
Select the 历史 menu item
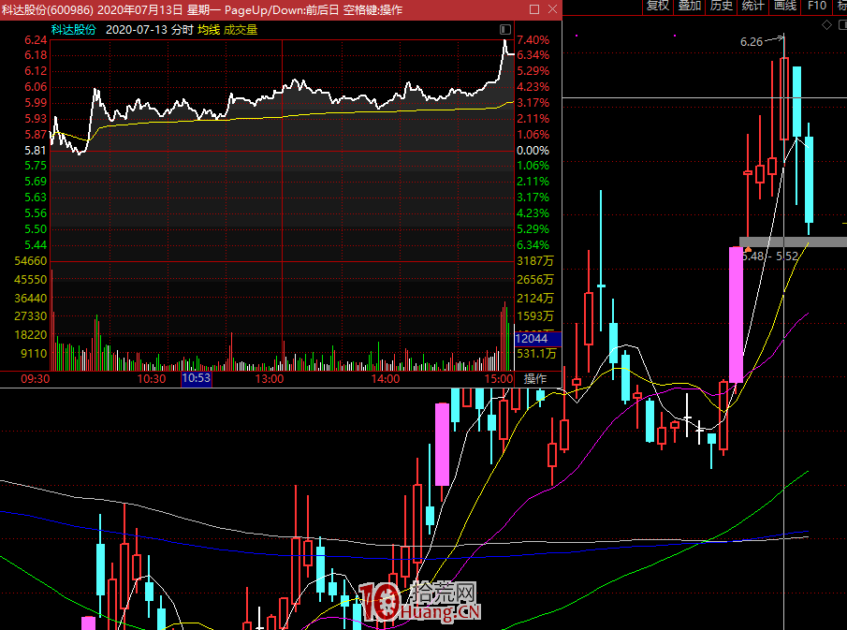(722, 6)
